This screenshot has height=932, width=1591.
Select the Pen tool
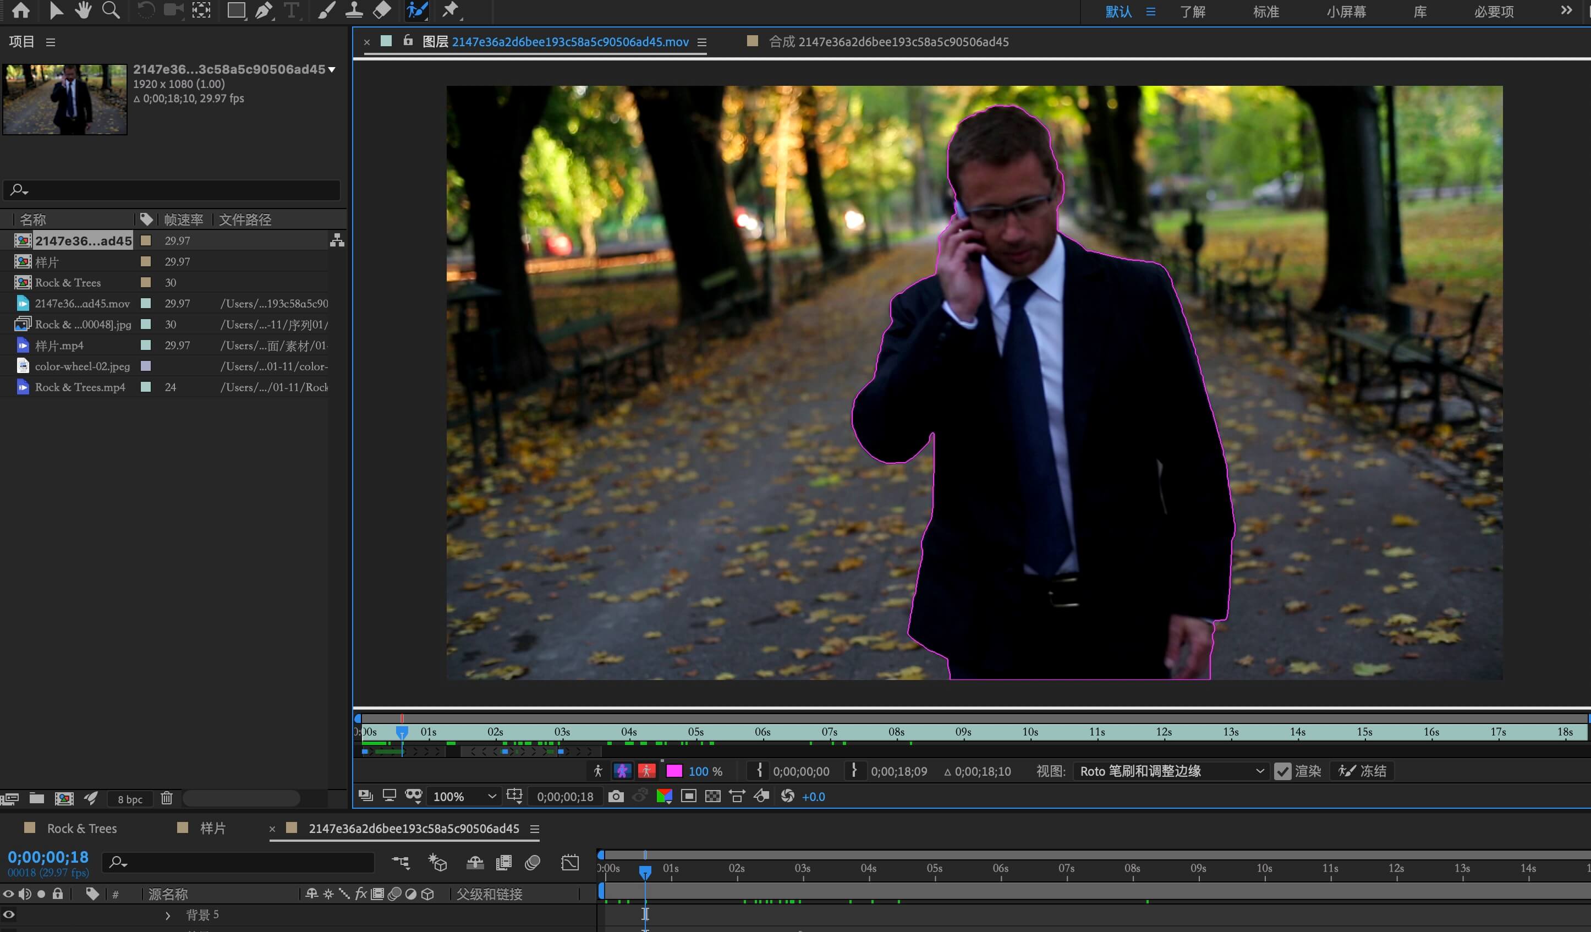click(264, 10)
